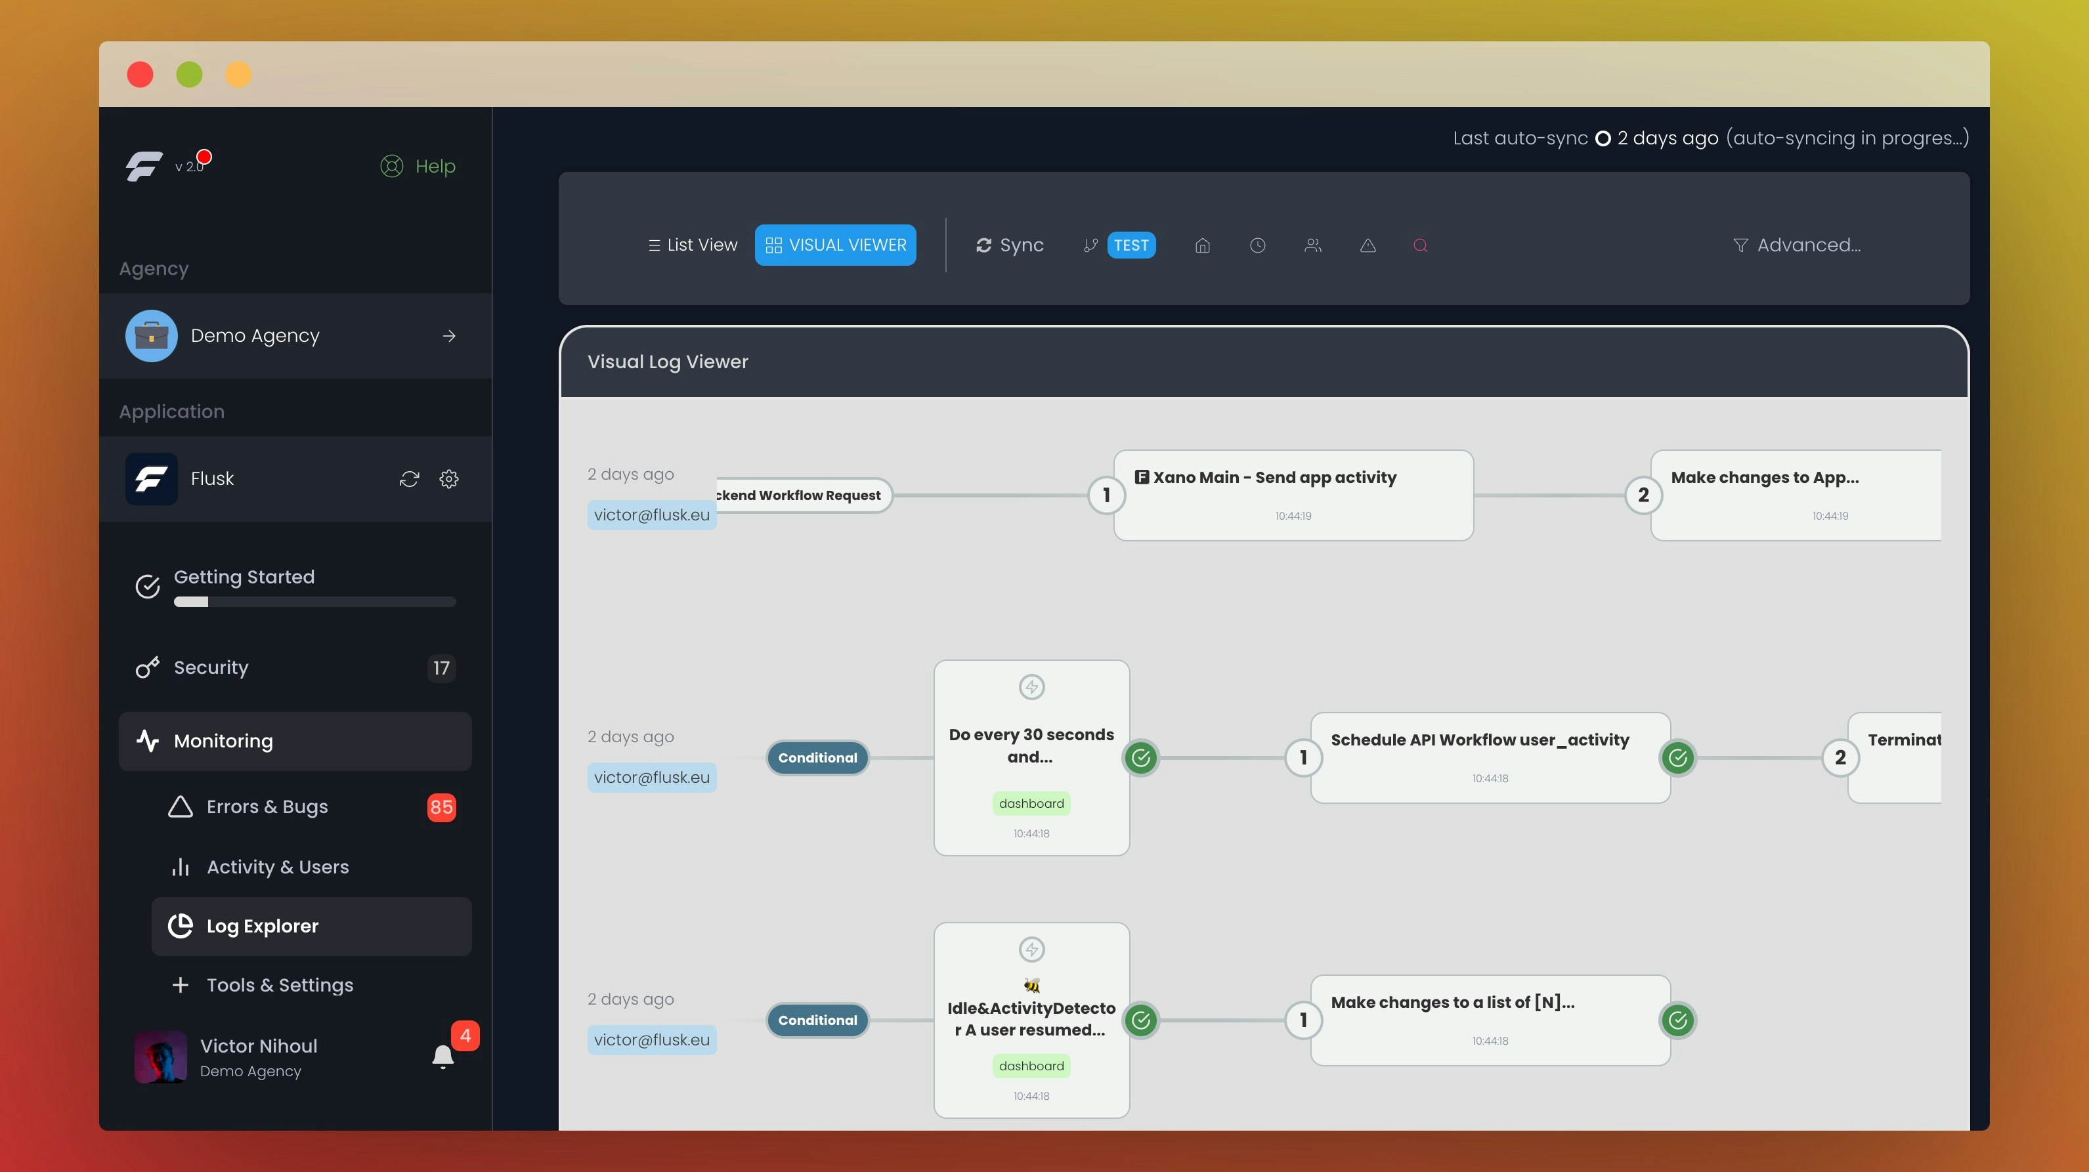Click step number 2 before Make changes to App
Screen dimensions: 2089x1172
(1643, 495)
